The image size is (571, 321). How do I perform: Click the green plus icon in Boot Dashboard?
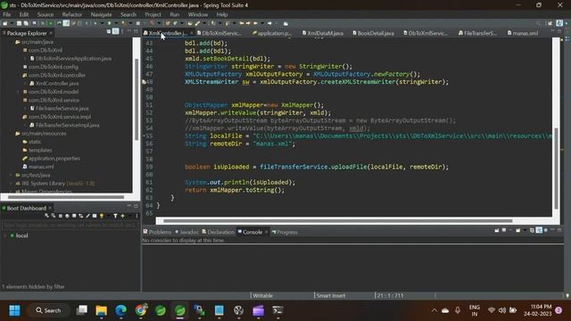123,216
